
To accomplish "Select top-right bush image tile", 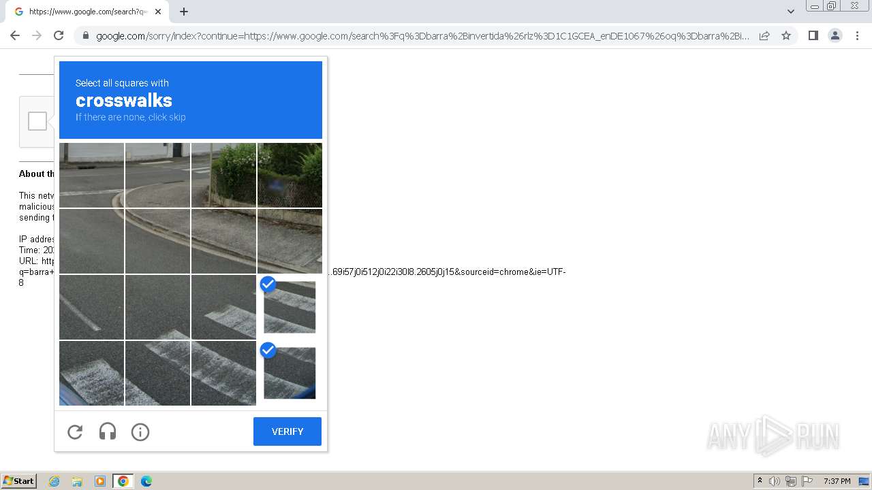I will [x=290, y=175].
